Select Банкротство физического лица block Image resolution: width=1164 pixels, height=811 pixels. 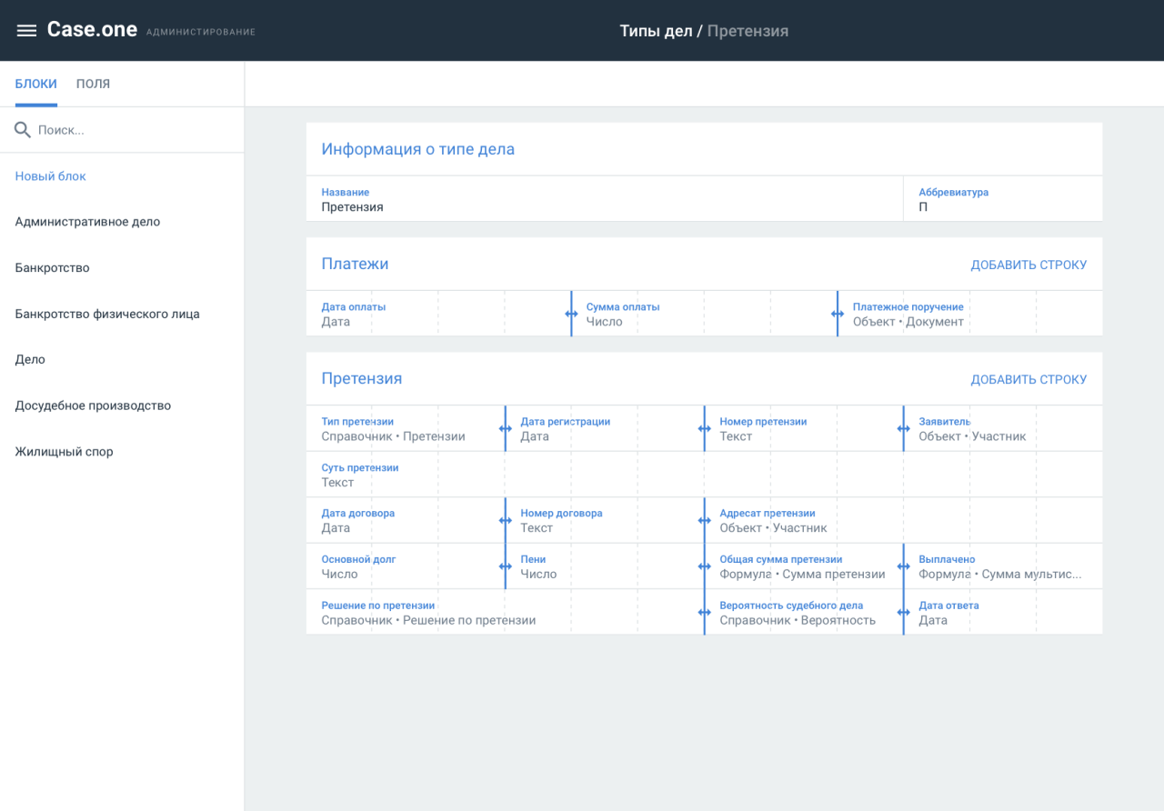[122, 314]
